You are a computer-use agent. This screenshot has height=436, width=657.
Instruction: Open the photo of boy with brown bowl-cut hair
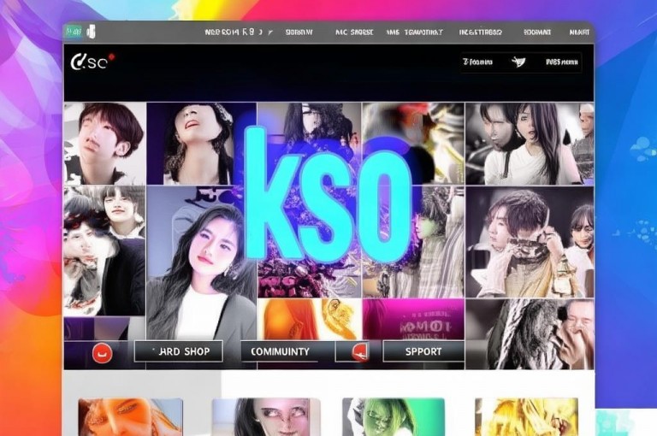(104, 144)
